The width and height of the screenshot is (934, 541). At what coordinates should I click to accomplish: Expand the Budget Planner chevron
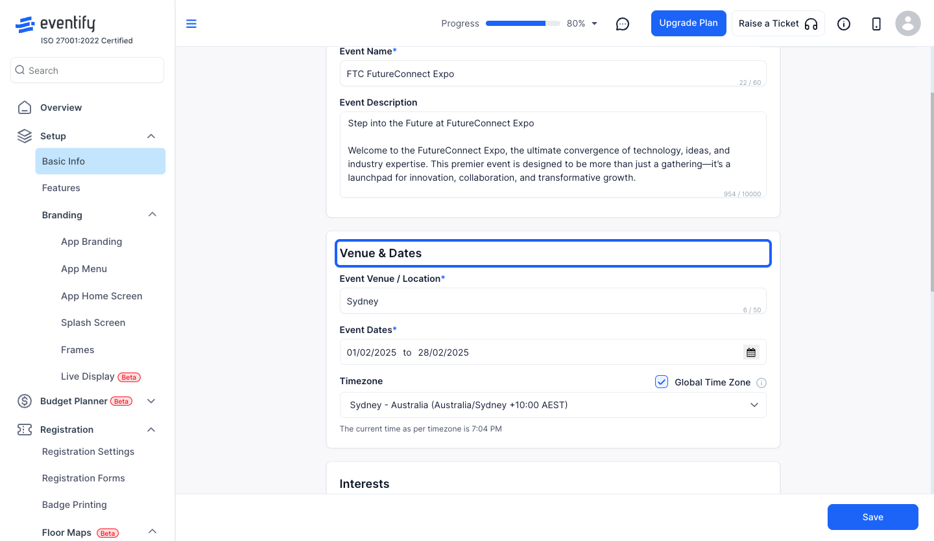coord(151,401)
